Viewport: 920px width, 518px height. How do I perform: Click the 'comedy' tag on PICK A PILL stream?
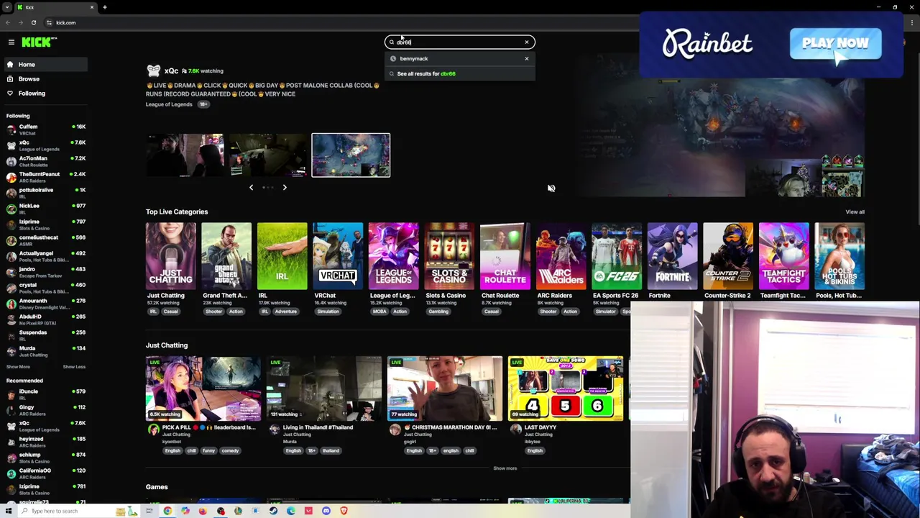230,451
